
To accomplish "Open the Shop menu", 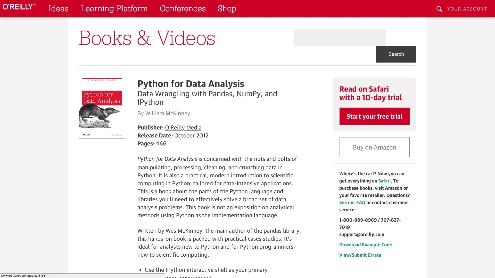I will point(227,8).
